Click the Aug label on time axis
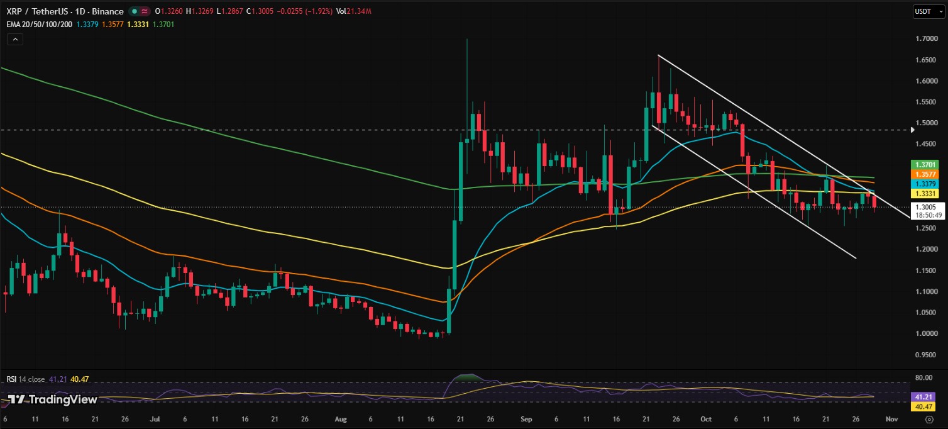This screenshot has height=429, width=948. pos(340,418)
